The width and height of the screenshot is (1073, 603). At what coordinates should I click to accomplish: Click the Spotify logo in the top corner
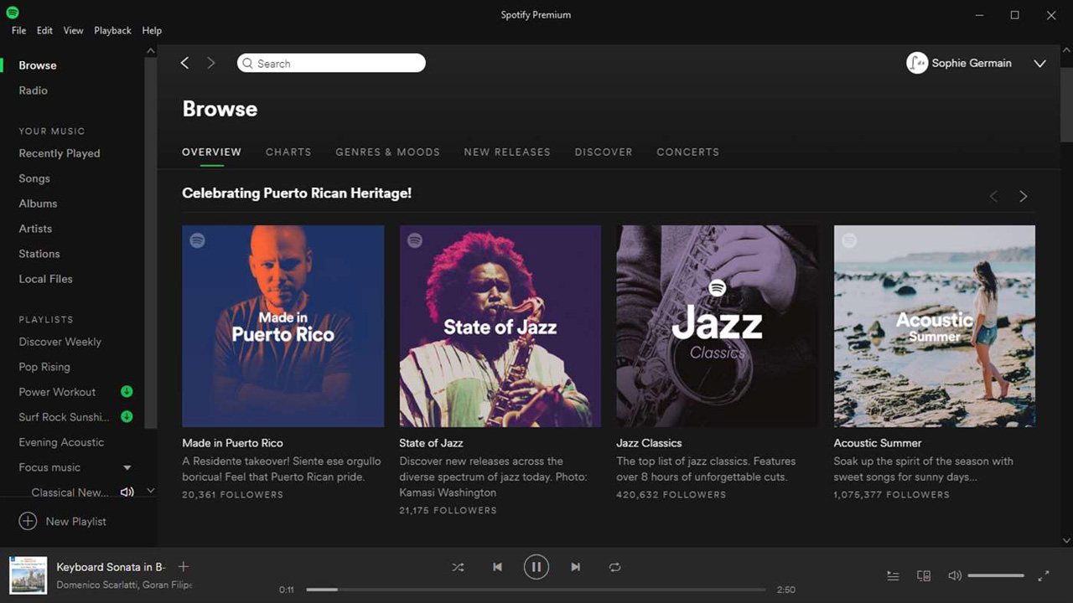pos(11,11)
